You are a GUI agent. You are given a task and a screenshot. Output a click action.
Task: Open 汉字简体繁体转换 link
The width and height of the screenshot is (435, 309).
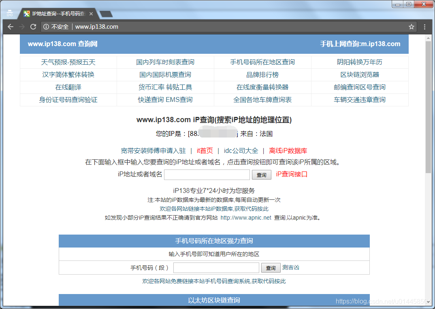tap(68, 74)
